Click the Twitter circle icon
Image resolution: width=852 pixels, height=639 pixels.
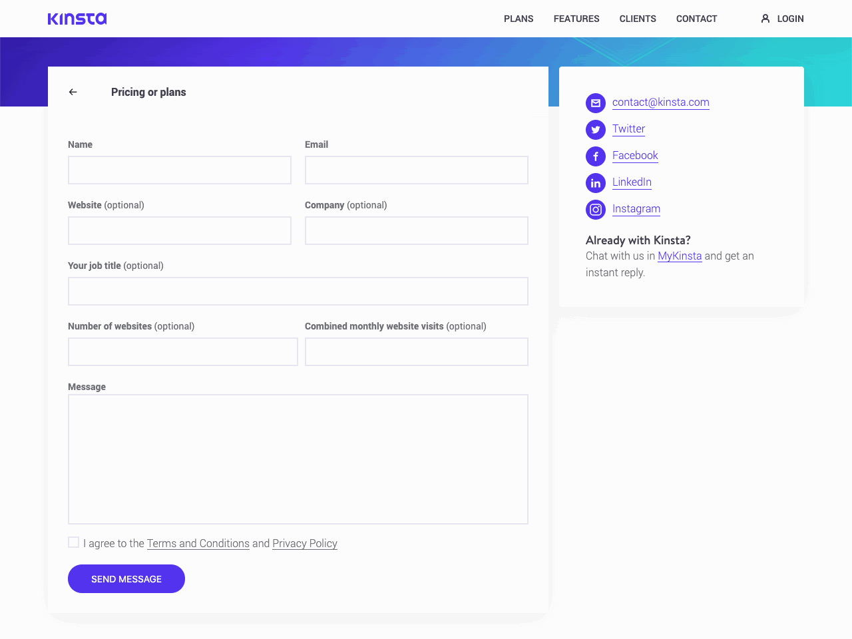pos(595,129)
